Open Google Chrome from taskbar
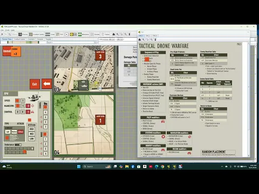Screen dimensions: 259x194 coord(162,167)
